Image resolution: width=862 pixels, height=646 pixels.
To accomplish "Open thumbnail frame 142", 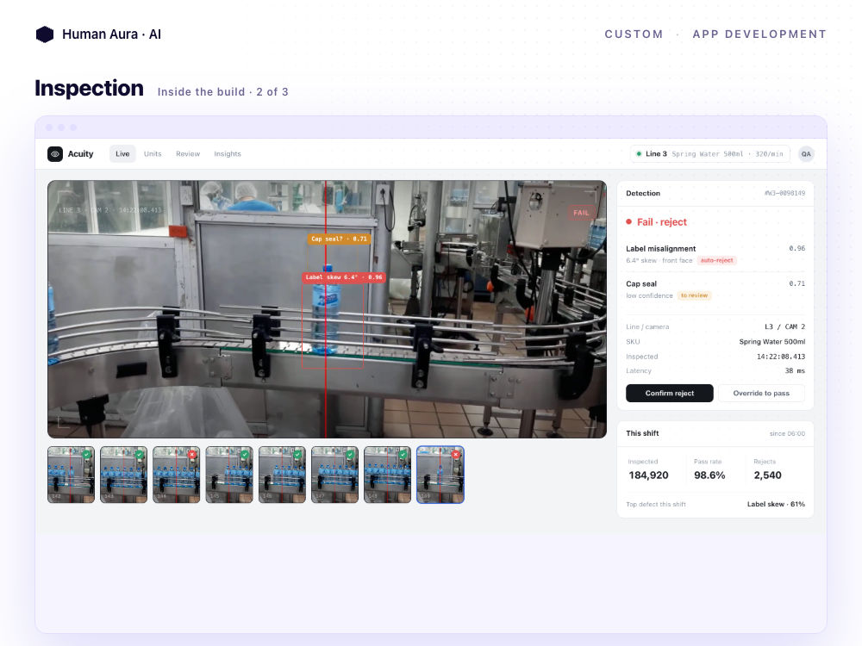I will coord(71,475).
